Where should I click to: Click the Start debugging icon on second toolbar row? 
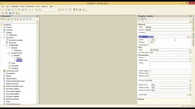pos(17,13)
